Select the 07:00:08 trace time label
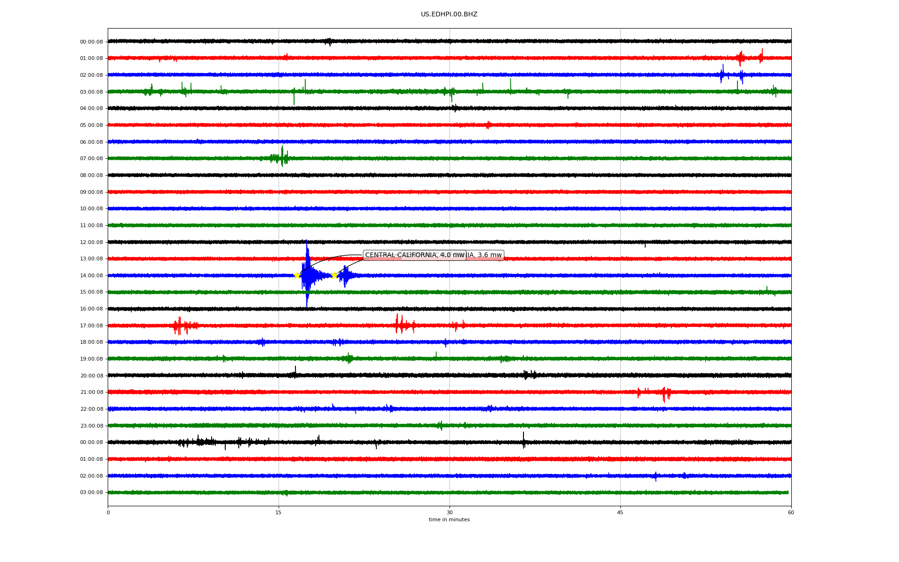Screen dimensions: 899x562 (x=91, y=159)
